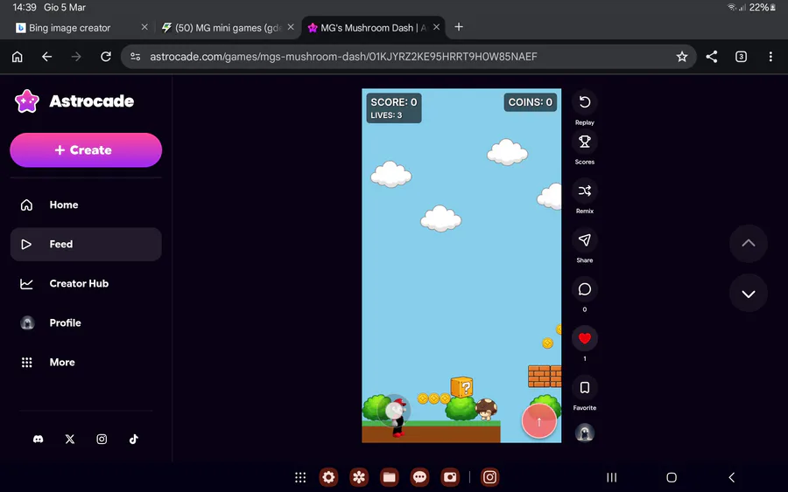Viewport: 788px width, 492px height.
Task: Tap the red jump button in game
Action: point(538,421)
